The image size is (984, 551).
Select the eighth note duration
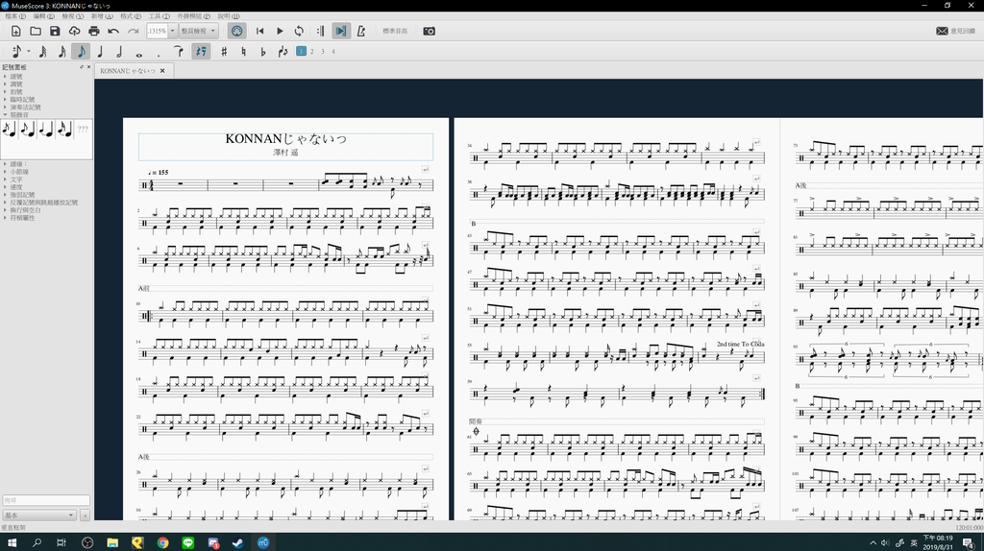[x=81, y=52]
